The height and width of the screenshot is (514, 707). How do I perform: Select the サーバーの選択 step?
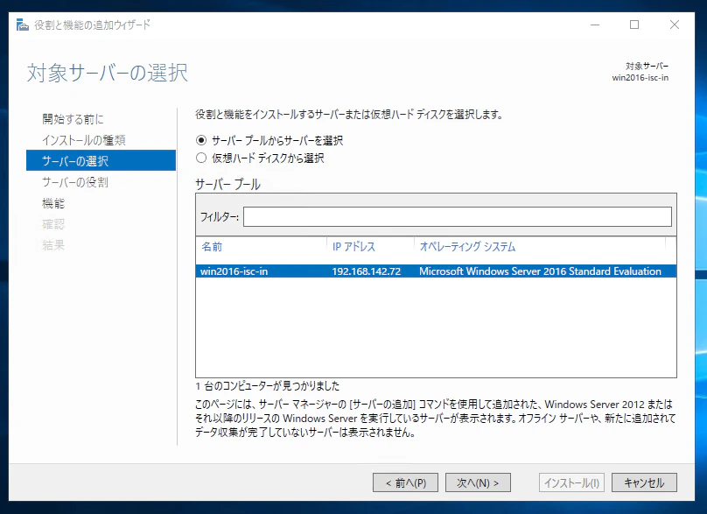pyautogui.click(x=101, y=160)
